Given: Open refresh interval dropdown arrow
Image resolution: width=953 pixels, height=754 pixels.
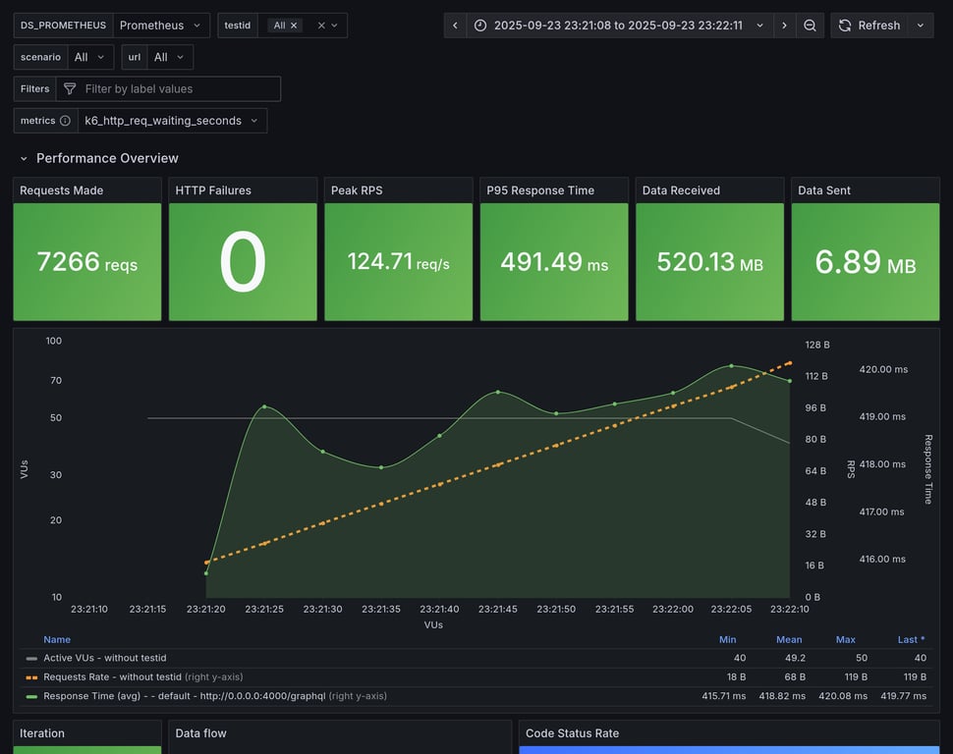Looking at the screenshot, I should 921,26.
